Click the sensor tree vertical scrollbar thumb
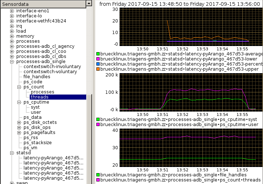The width and height of the screenshot is (263, 184). click(89, 139)
